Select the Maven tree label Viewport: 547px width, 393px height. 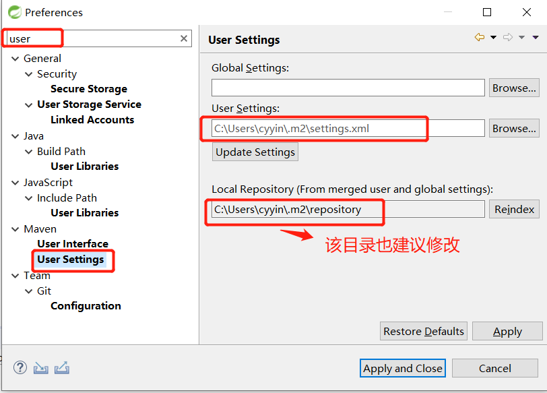coord(40,229)
